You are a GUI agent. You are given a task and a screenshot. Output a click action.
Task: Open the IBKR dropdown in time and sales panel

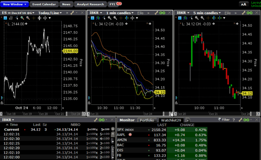tap(8, 120)
